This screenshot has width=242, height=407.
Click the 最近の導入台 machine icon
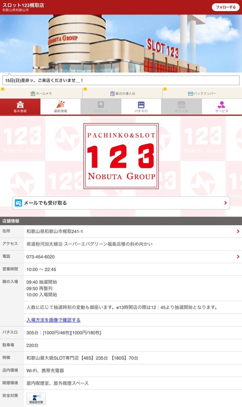113,93
